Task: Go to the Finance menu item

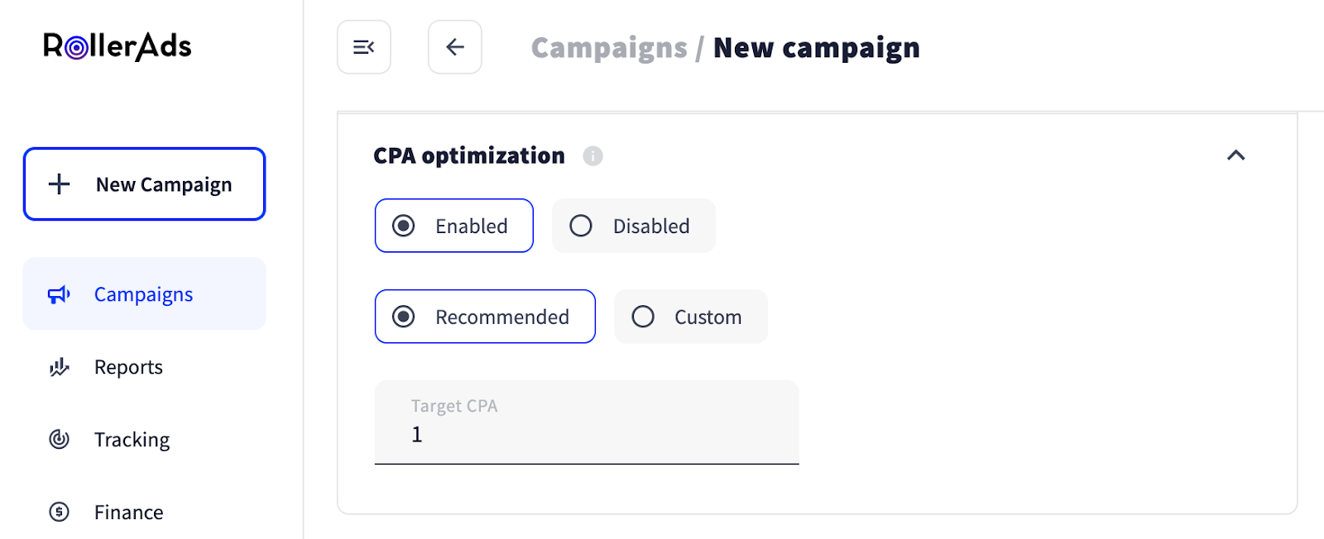Action: [x=128, y=512]
